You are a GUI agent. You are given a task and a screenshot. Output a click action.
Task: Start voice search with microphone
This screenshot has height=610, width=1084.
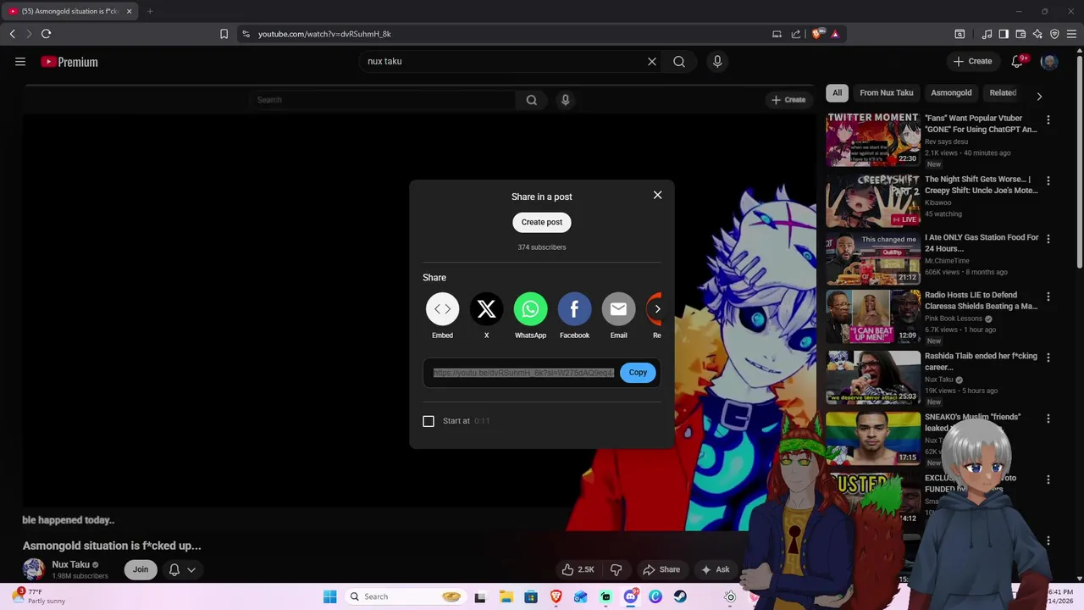[717, 62]
